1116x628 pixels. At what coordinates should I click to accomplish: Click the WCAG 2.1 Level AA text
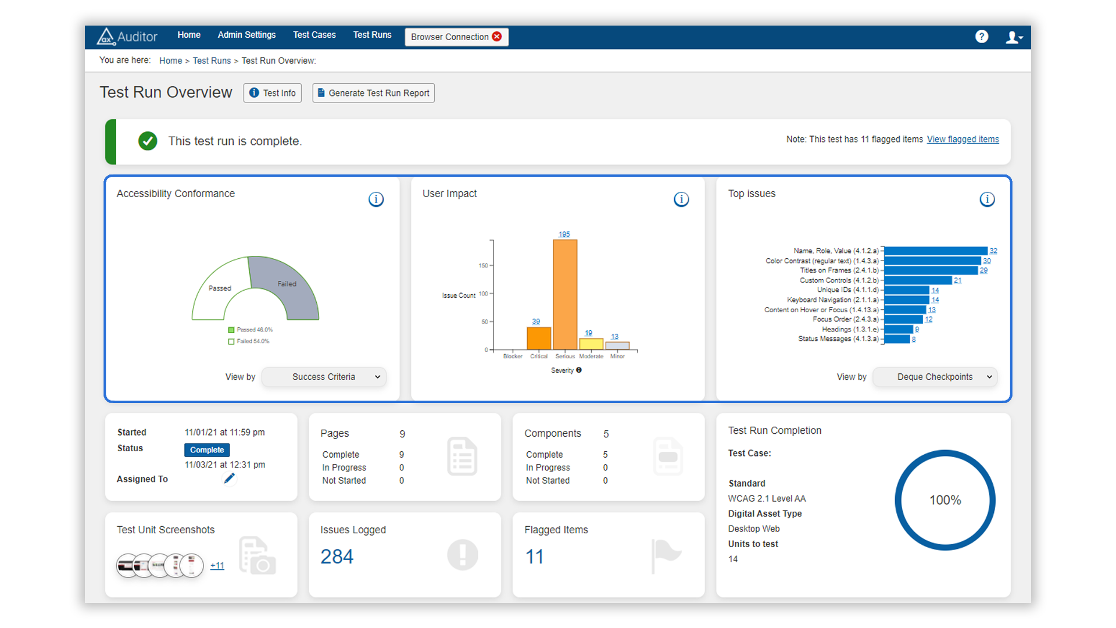(x=767, y=498)
